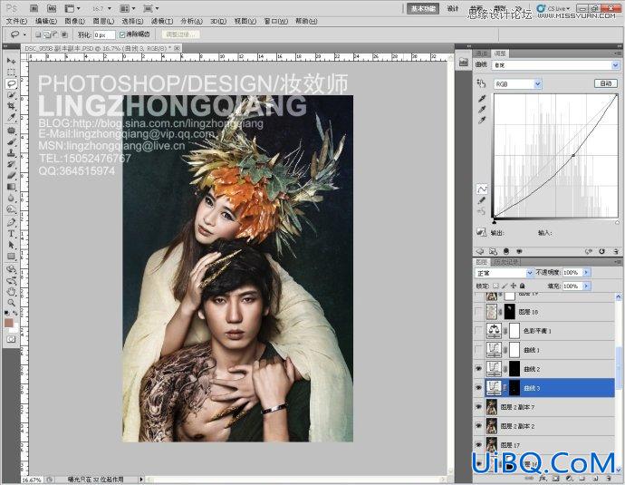Image resolution: width=625 pixels, height=485 pixels.
Task: Select the Eraser tool
Action: pos(11,176)
